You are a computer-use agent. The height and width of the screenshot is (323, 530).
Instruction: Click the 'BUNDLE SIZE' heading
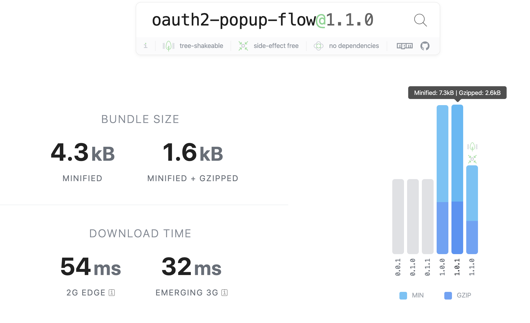[140, 119]
